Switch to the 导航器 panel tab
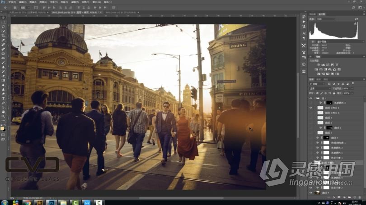Image resolution: width=366 pixels, height=205 pixels. pyautogui.click(x=312, y=14)
